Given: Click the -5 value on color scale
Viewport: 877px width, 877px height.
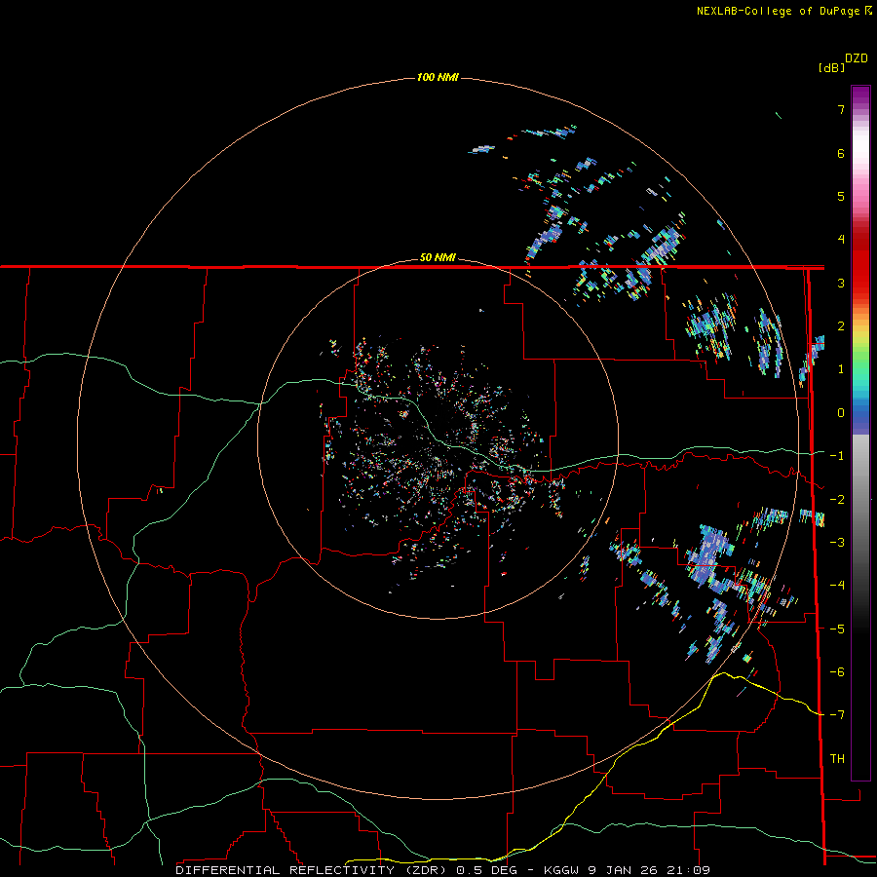Looking at the screenshot, I should [837, 629].
